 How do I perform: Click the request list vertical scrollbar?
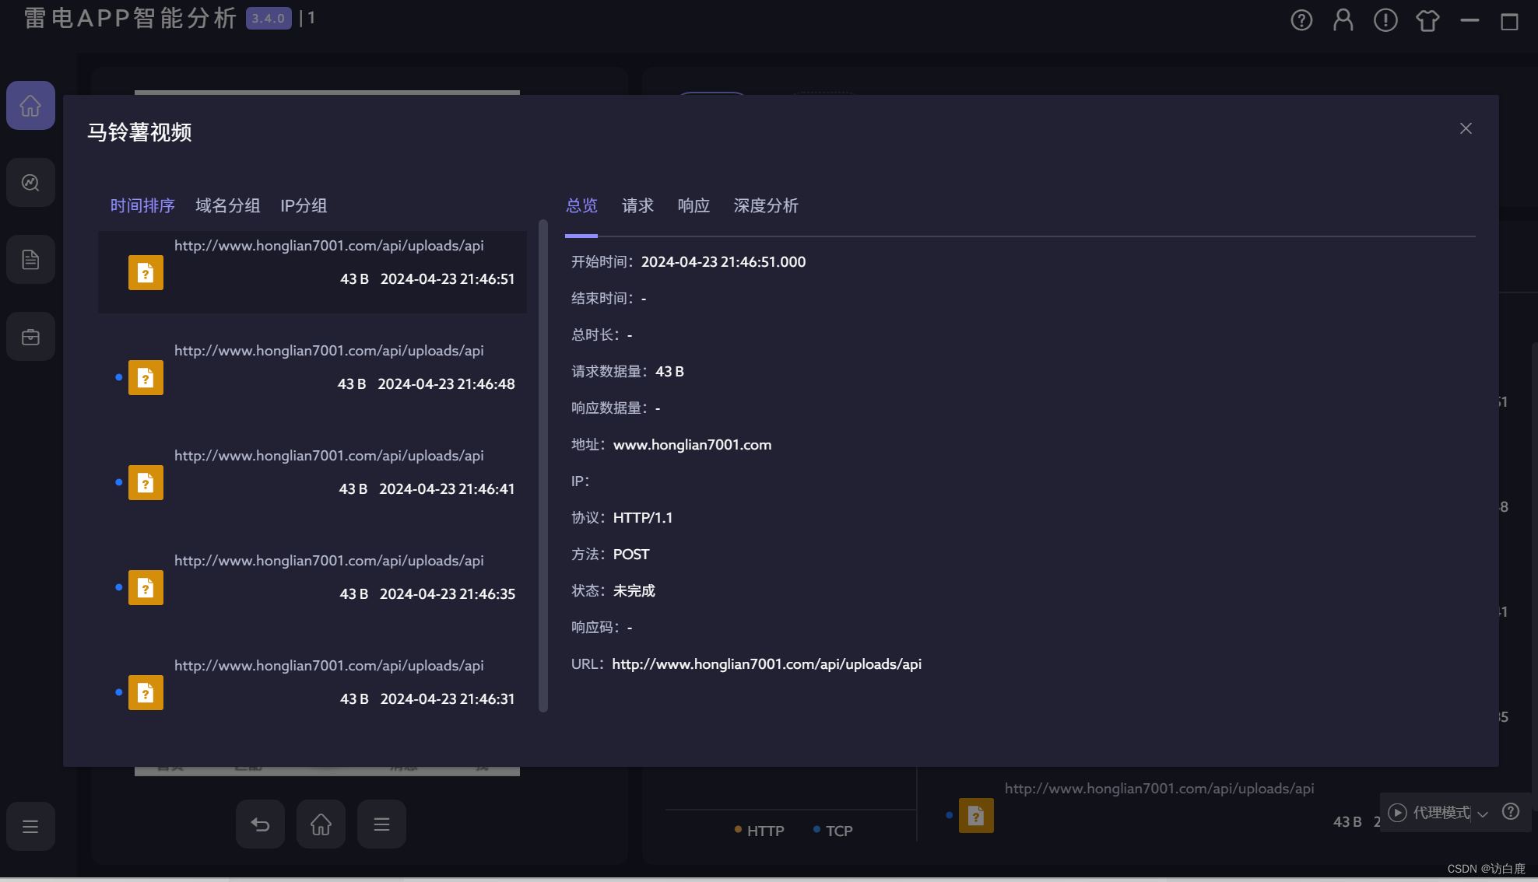tap(543, 467)
